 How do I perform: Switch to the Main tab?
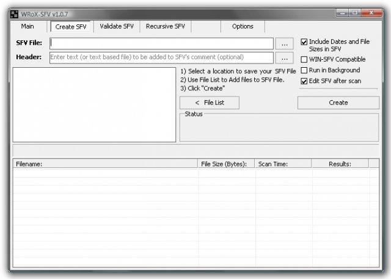pyautogui.click(x=27, y=26)
